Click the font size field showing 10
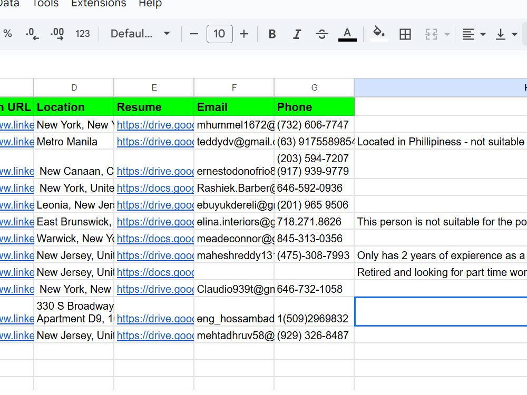The height and width of the screenshot is (395, 527). point(219,34)
